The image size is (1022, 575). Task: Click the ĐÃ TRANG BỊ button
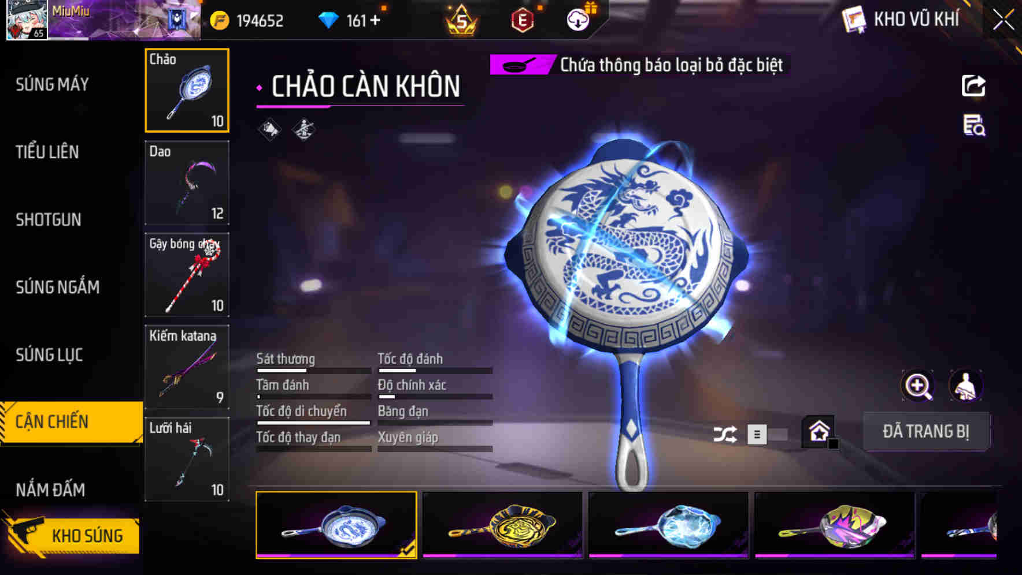[x=925, y=431]
